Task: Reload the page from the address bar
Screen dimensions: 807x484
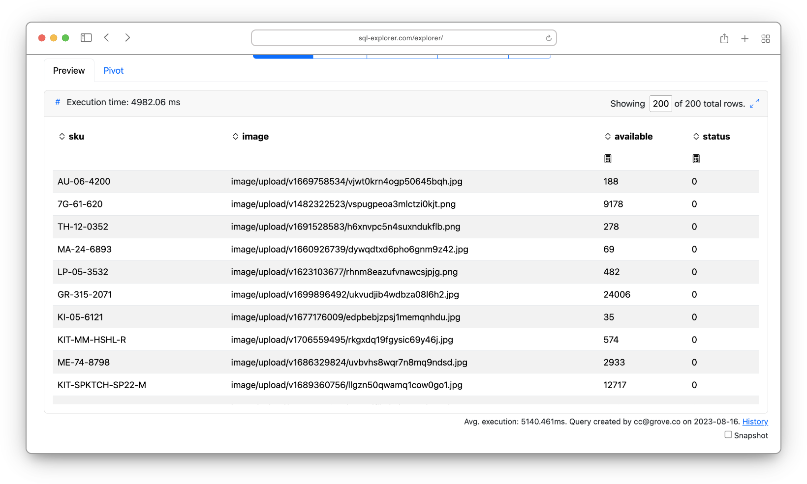Action: 549,38
